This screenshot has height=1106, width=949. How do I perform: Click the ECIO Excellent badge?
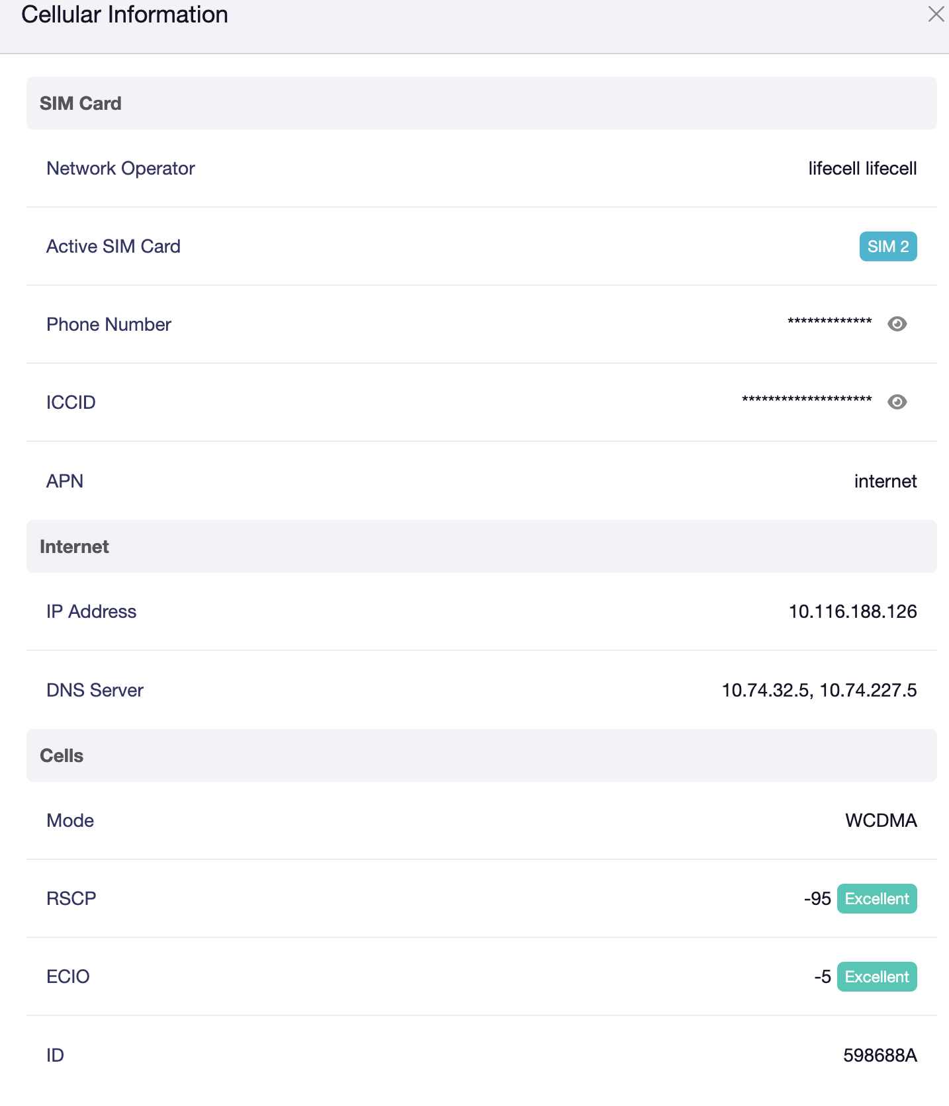(876, 977)
